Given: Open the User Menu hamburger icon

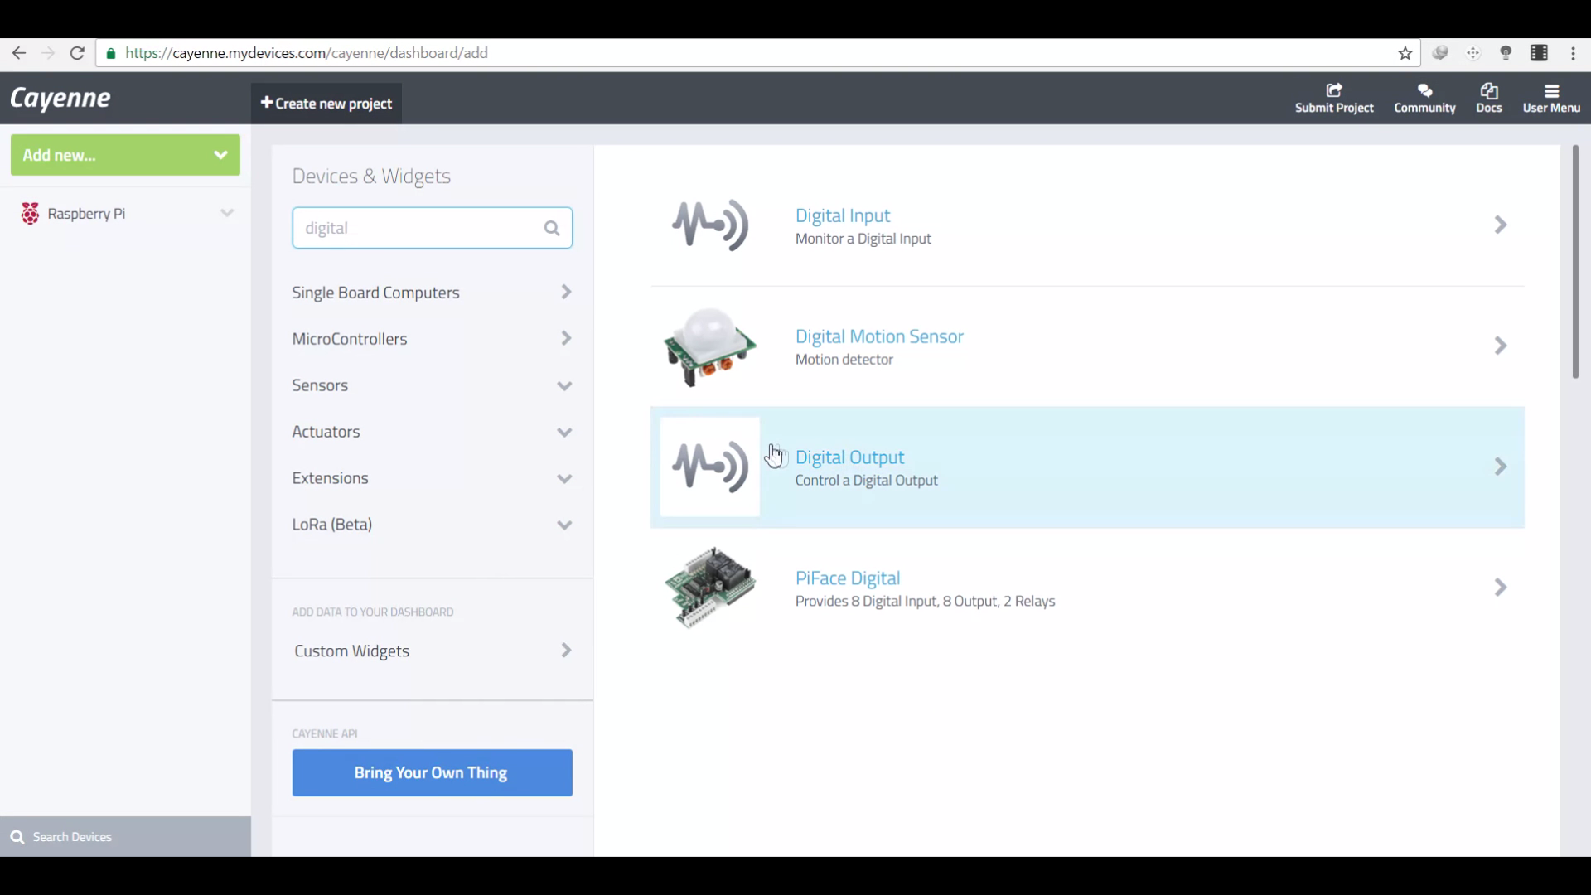Looking at the screenshot, I should tap(1551, 90).
